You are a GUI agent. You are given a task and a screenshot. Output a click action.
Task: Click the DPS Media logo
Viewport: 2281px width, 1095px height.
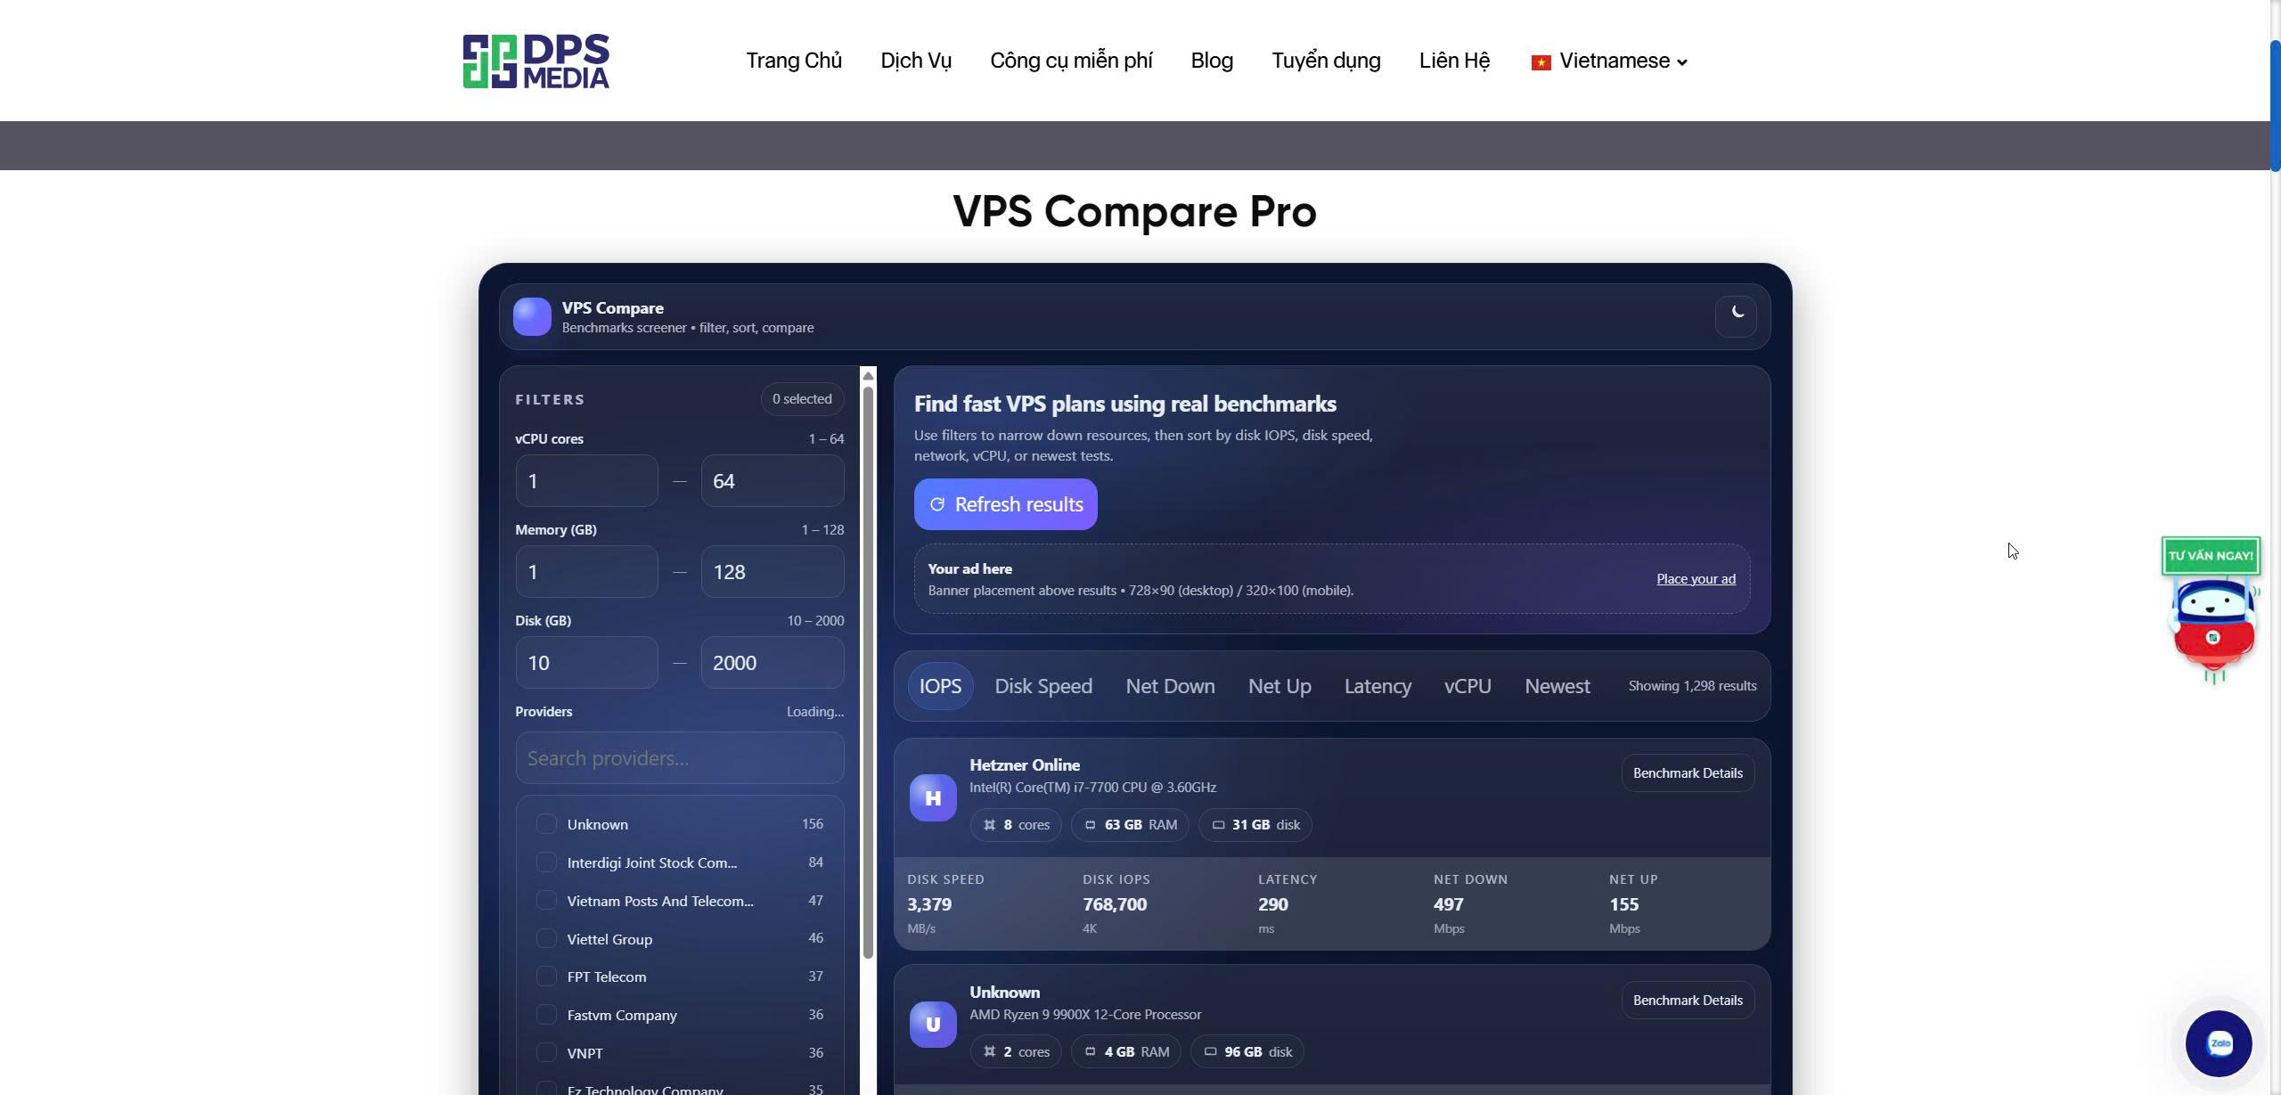536,60
